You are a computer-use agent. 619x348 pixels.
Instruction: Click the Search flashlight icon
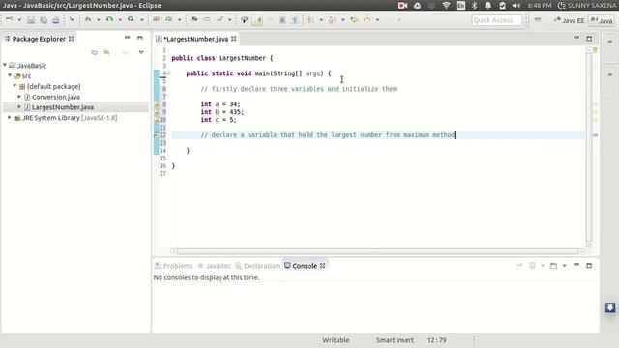220,19
